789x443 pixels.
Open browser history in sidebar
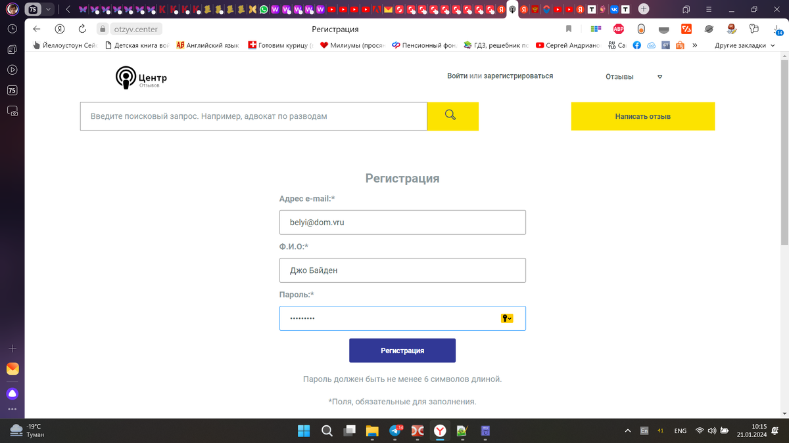[x=12, y=29]
